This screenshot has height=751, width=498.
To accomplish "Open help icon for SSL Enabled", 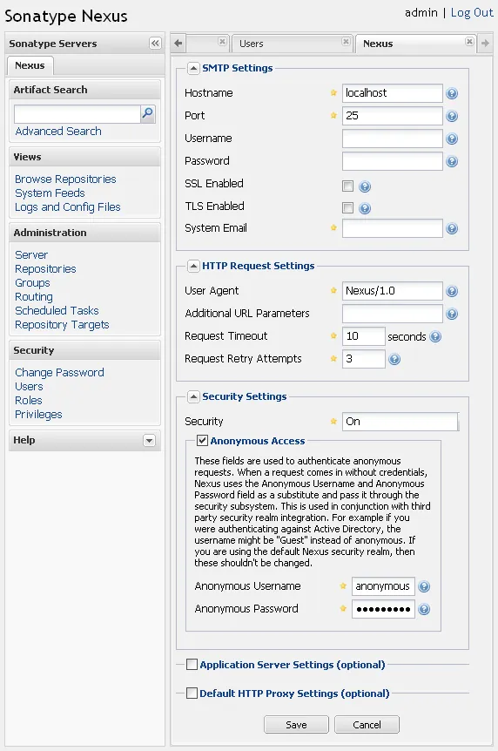I will tap(365, 186).
